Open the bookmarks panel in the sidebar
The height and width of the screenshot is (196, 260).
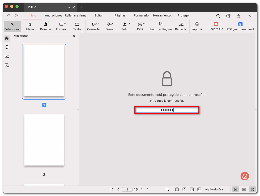[7, 47]
